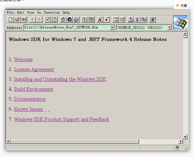Open the View menu
The image size is (194, 157).
(x=31, y=12)
